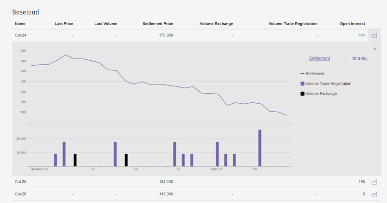Click the peak point of the settlement line

coord(65,55)
